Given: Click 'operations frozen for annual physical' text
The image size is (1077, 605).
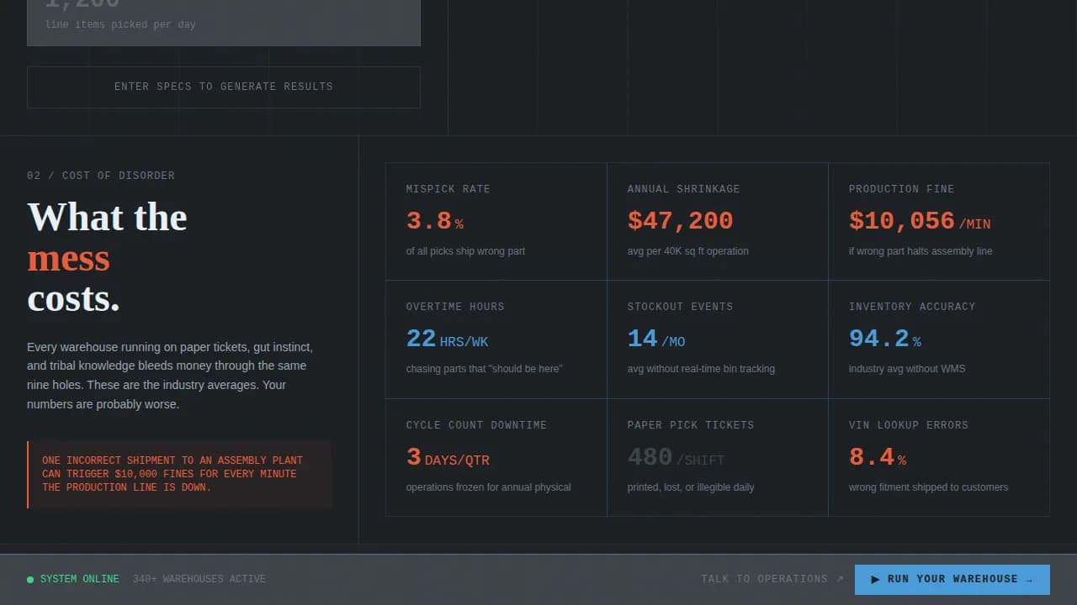Looking at the screenshot, I should coord(489,487).
